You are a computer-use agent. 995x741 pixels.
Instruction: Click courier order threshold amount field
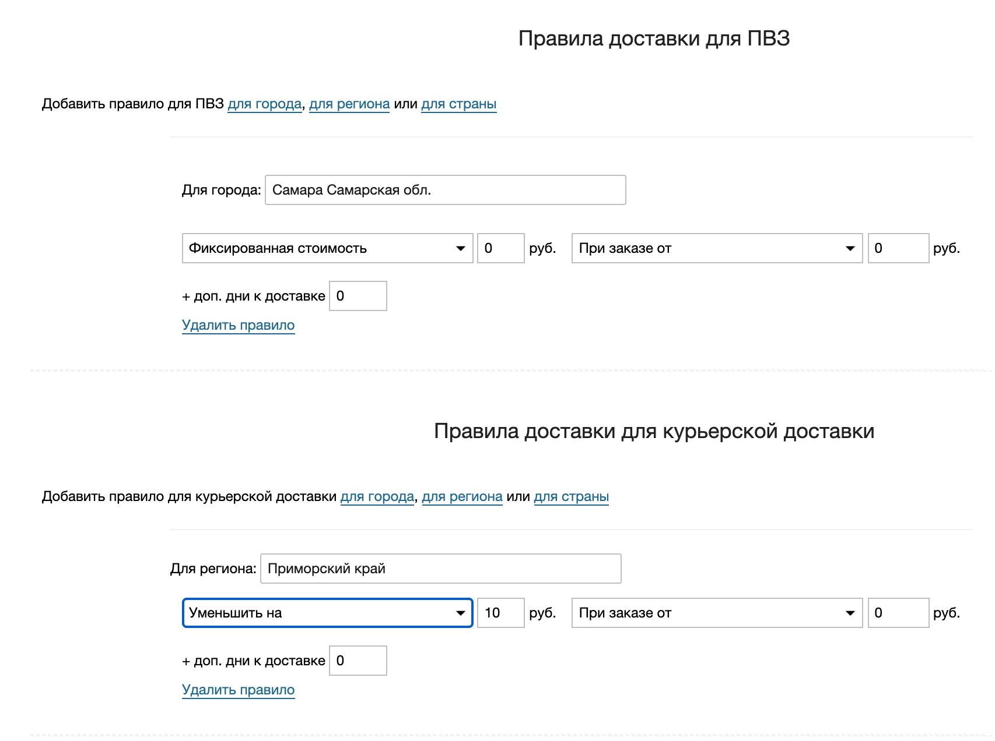coord(898,613)
